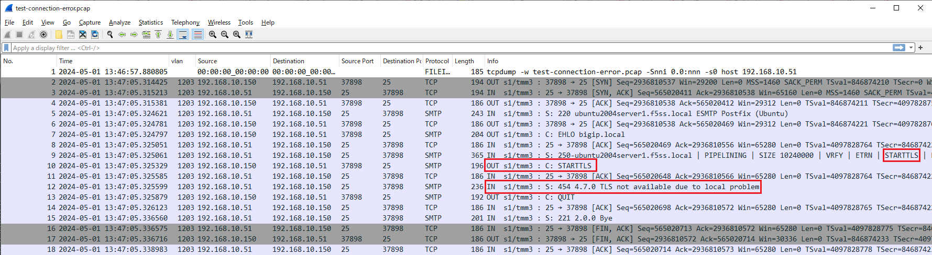Open the display filter bookmark menu
This screenshot has height=255, width=932.
point(6,48)
